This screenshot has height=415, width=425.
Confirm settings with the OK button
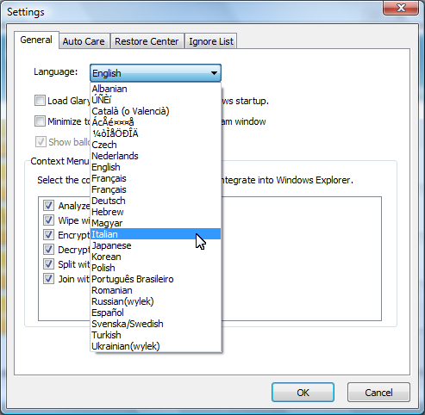[303, 393]
